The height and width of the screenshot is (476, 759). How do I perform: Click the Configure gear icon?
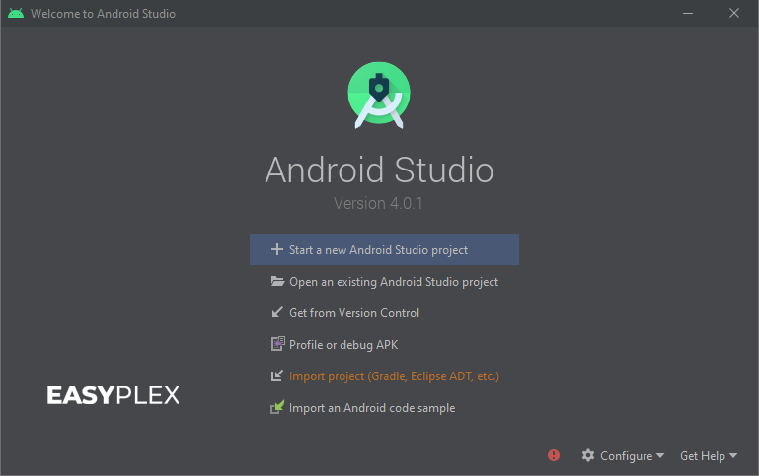coord(588,455)
